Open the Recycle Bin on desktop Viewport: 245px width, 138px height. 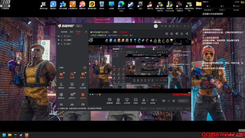(x=102, y=6)
